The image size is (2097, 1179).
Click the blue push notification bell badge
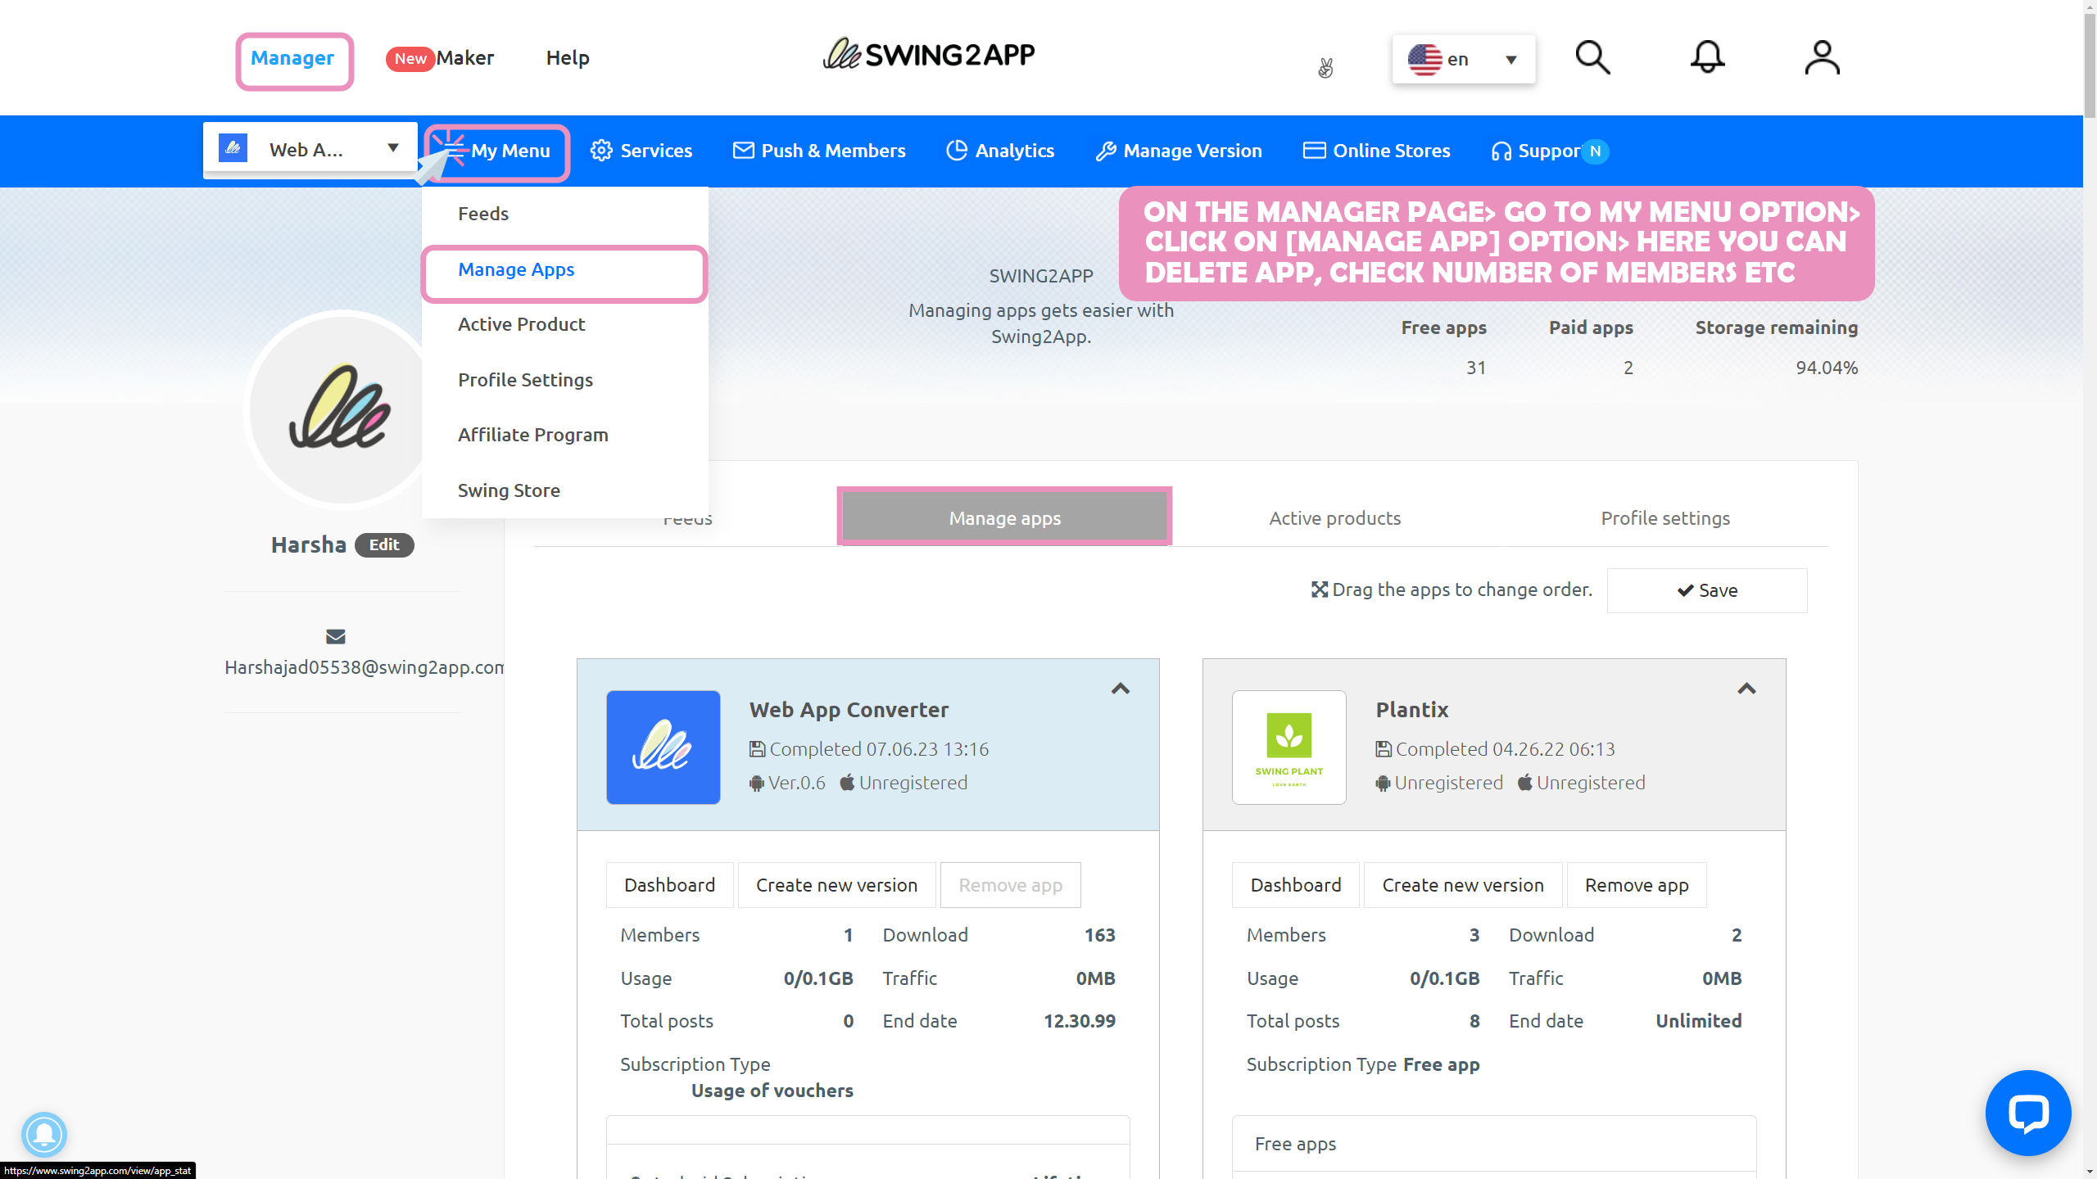[x=44, y=1134]
